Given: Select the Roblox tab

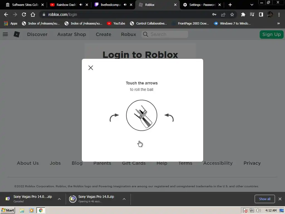Looking at the screenshot, I should click(x=158, y=5).
